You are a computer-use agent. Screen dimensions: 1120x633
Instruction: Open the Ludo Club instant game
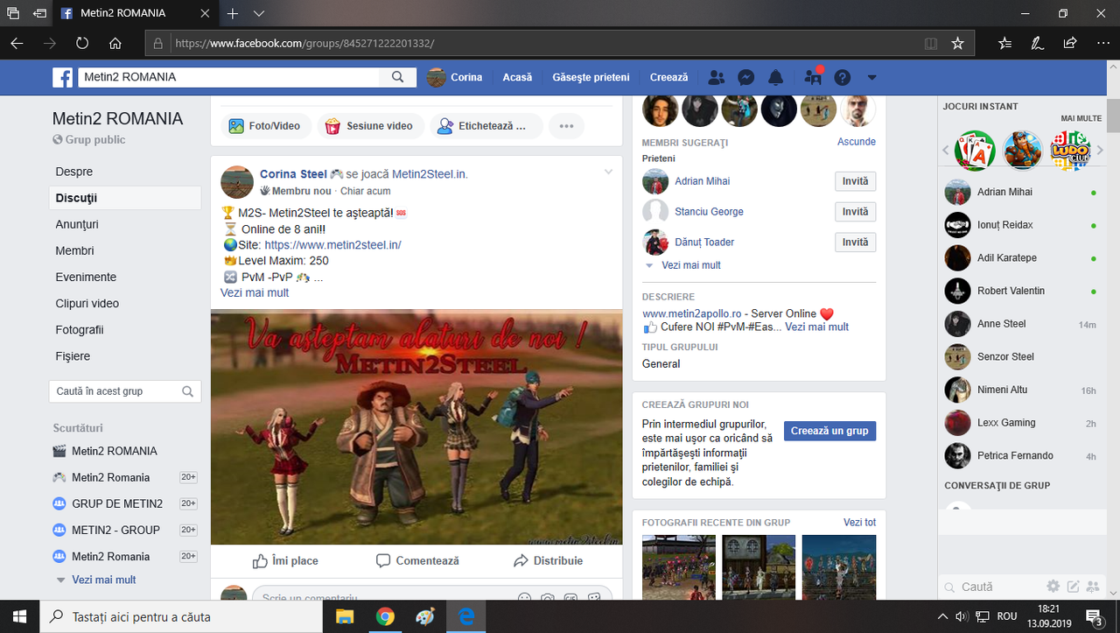pos(1070,151)
